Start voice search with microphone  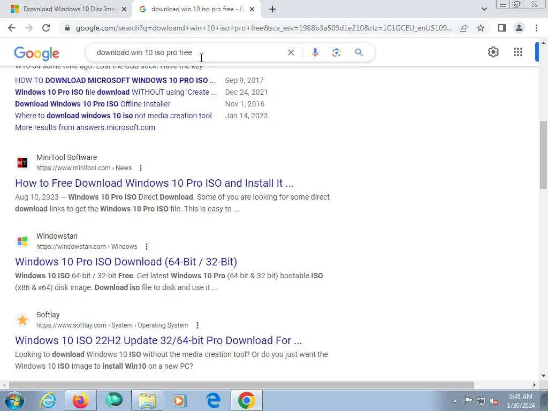pos(315,52)
